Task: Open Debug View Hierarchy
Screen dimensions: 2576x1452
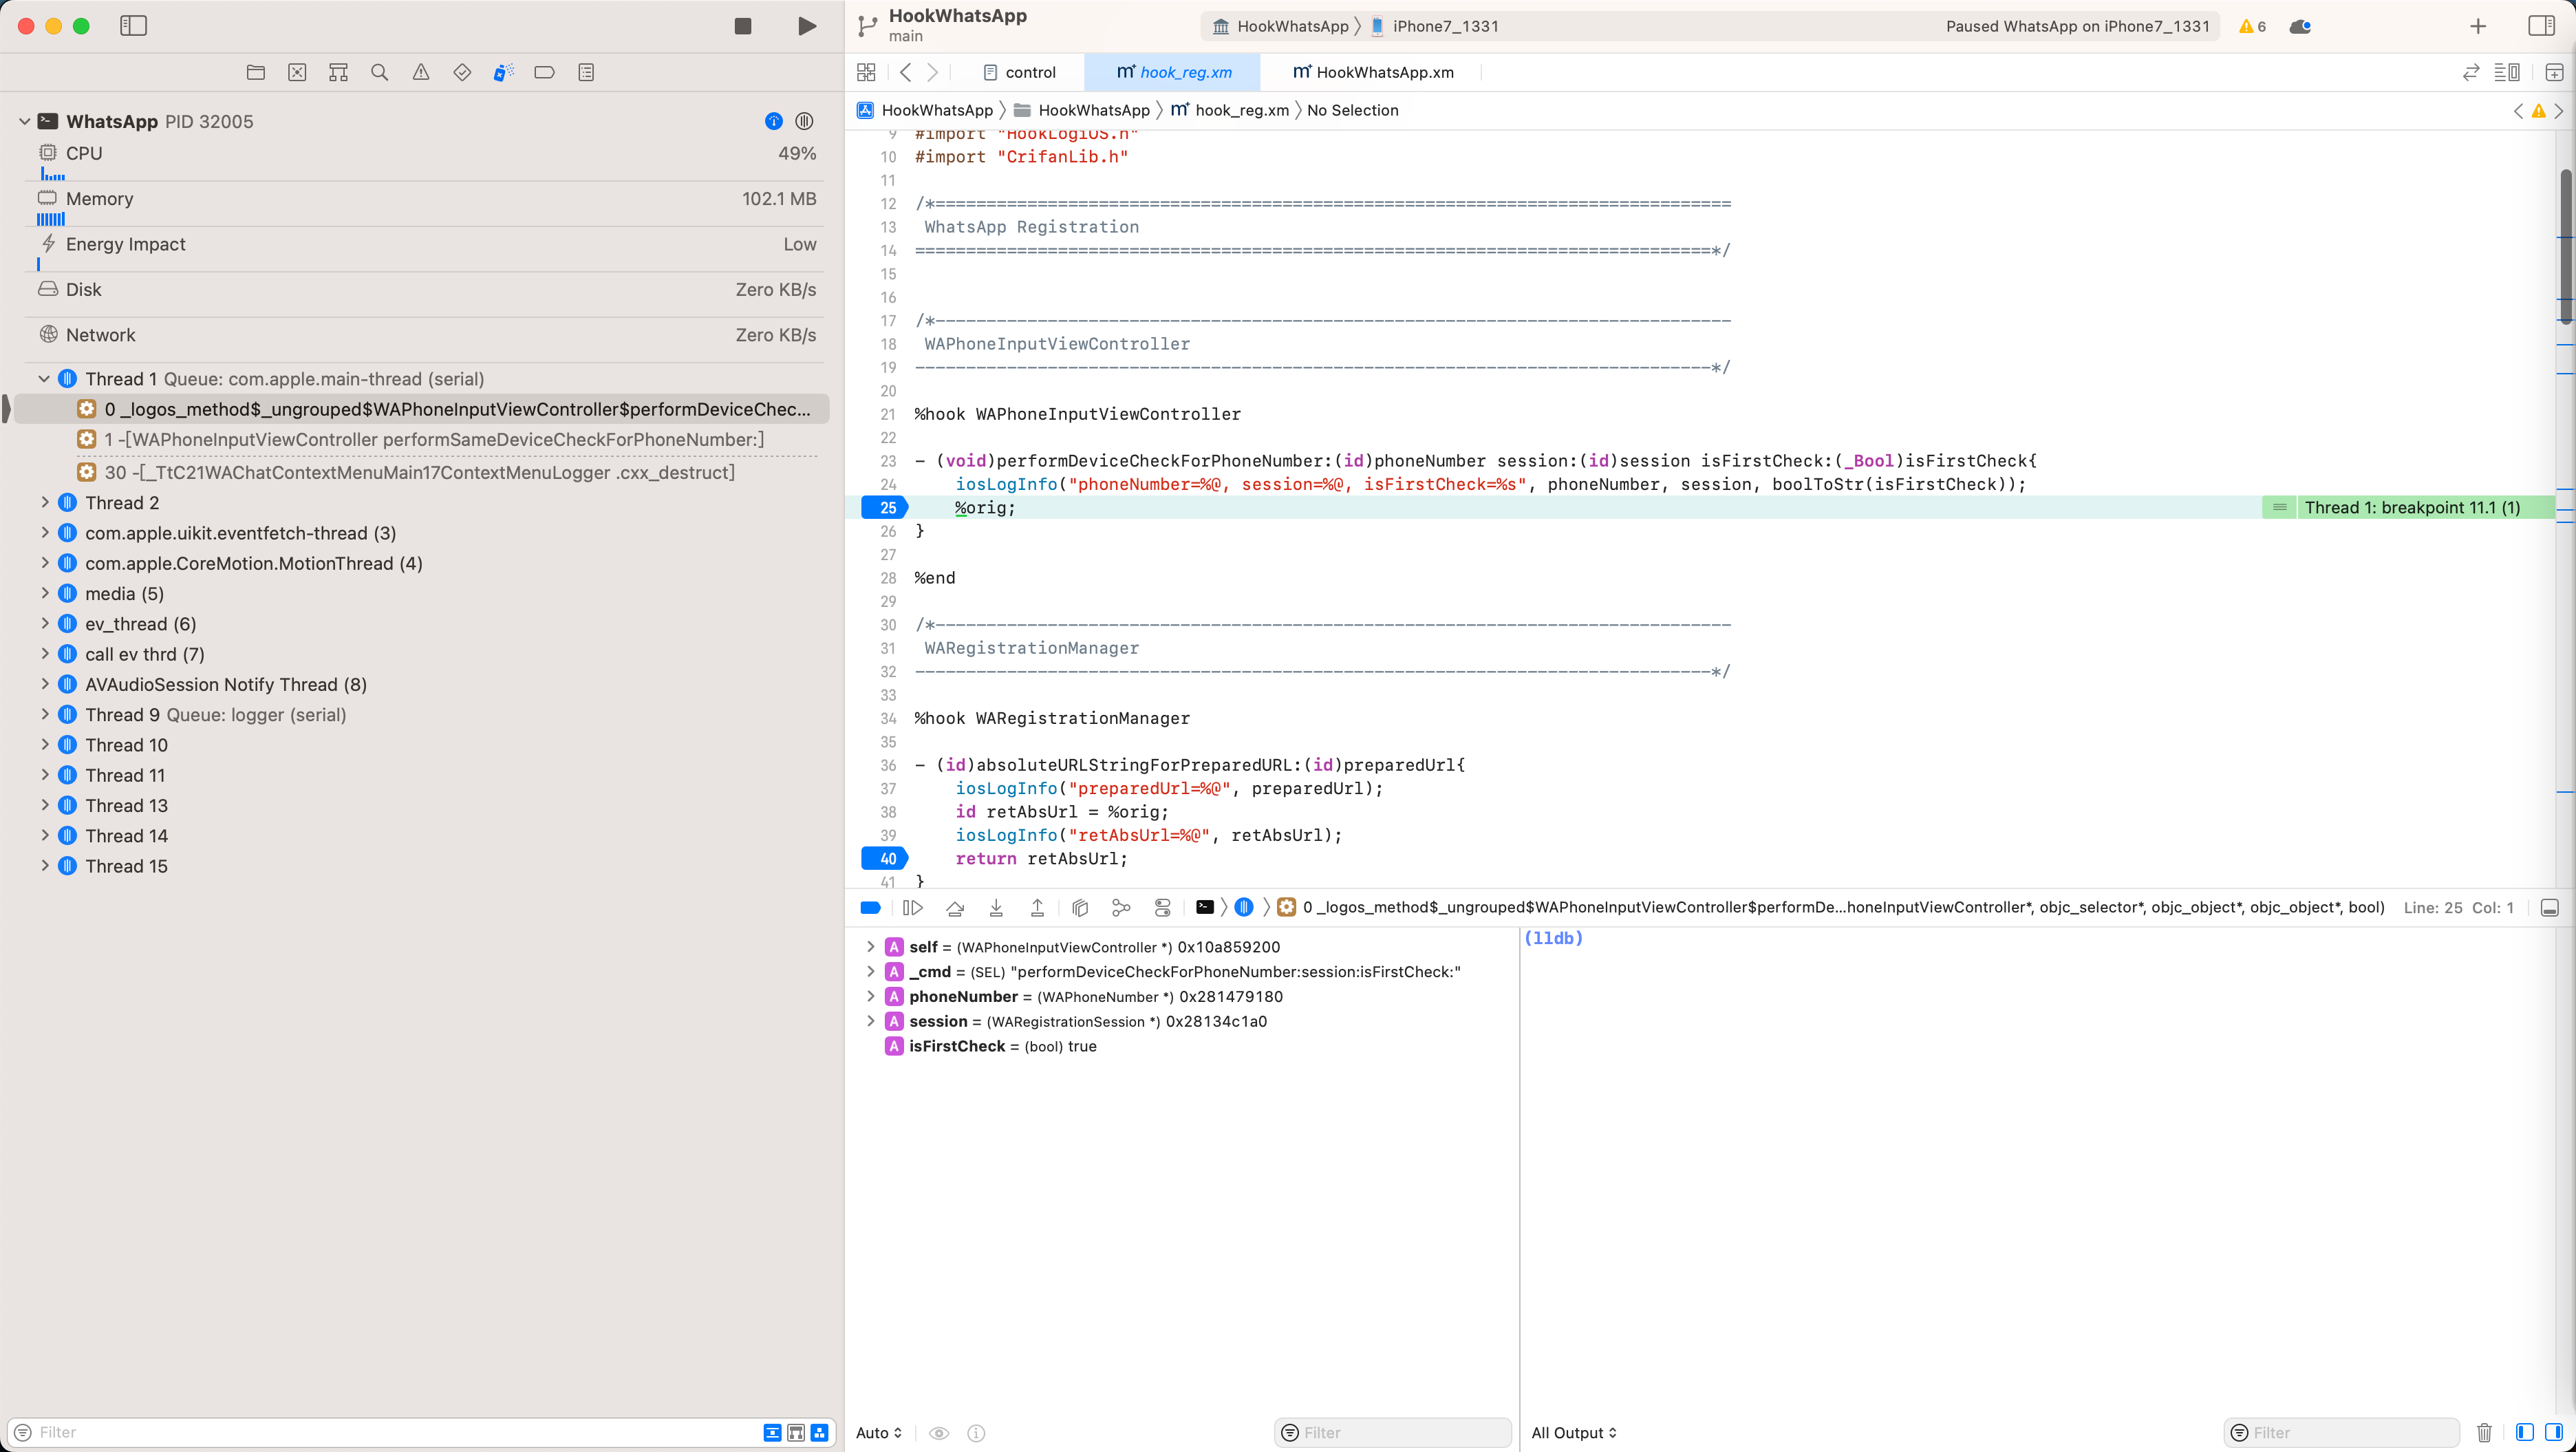Action: point(1079,908)
